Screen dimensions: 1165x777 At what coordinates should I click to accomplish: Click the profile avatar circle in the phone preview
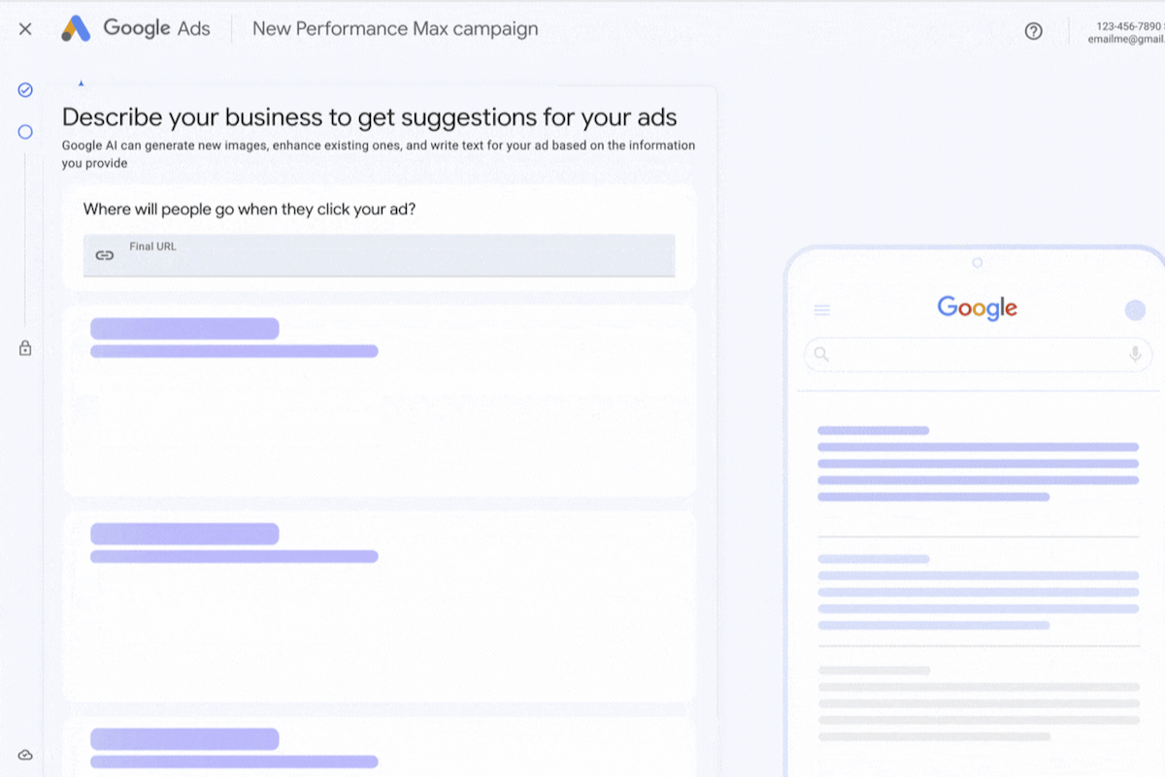1135,310
